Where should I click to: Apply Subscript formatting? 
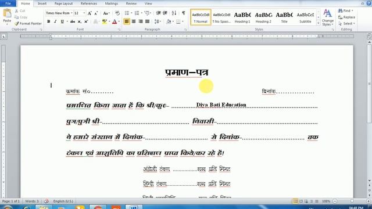click(80, 21)
